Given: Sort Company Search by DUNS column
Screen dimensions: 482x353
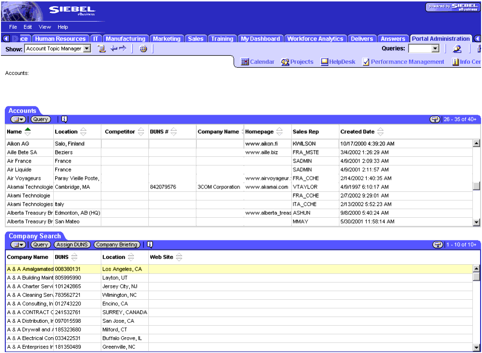Looking at the screenshot, I should 74,257.
